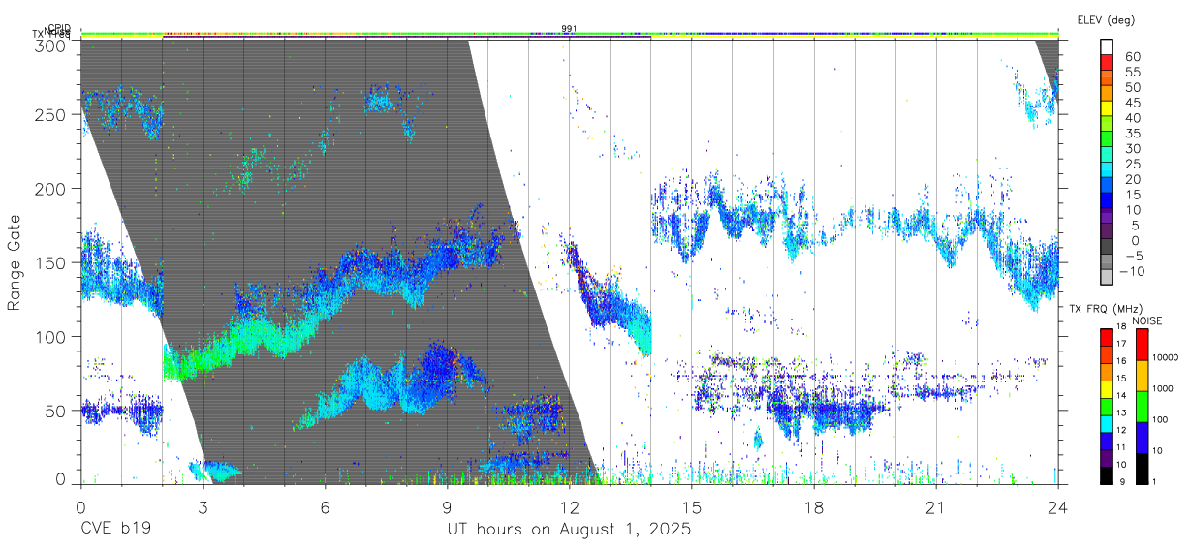Click the white top segment of ELEV colorbar
1190x549 pixels.
[x=1107, y=48]
